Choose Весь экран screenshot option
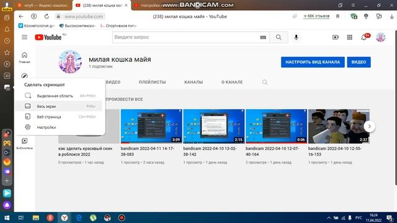 tap(59, 106)
